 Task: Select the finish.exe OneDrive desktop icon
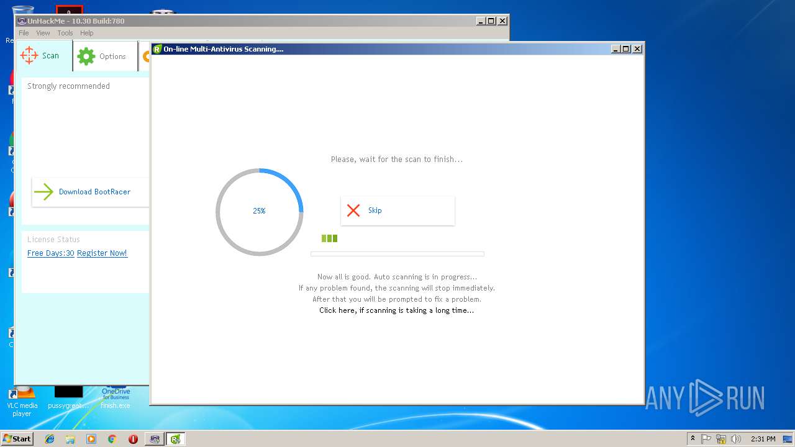(x=116, y=397)
